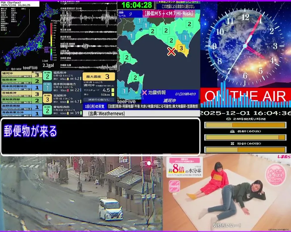Click the clock icon next to 24時間残り時間
The height and width of the screenshot is (232, 291).
229,119
